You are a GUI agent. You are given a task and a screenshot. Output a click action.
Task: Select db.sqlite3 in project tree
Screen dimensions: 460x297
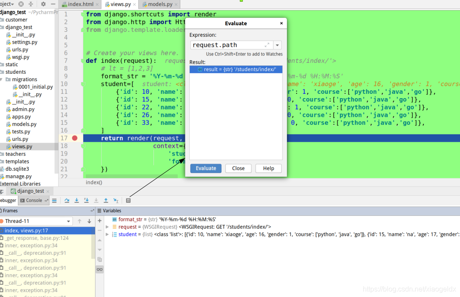[17, 169]
